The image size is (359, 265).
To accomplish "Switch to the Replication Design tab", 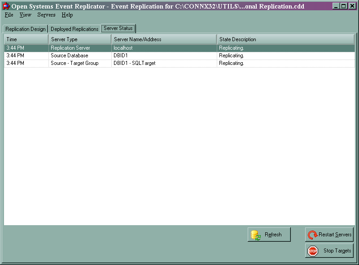I will (25, 29).
